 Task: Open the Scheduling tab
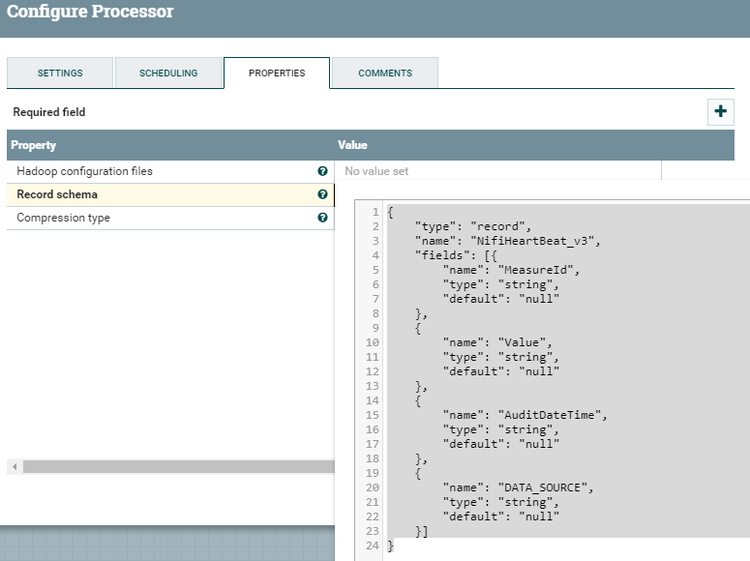(x=168, y=74)
